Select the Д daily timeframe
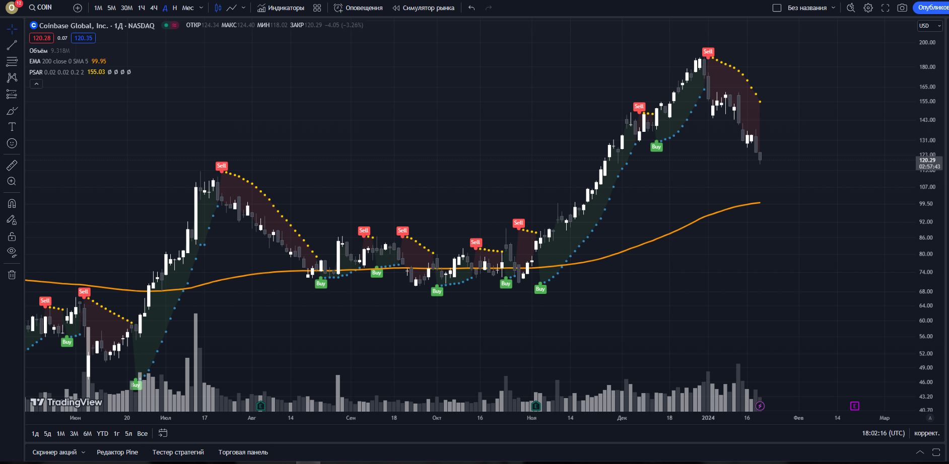This screenshot has width=949, height=464. click(x=165, y=8)
